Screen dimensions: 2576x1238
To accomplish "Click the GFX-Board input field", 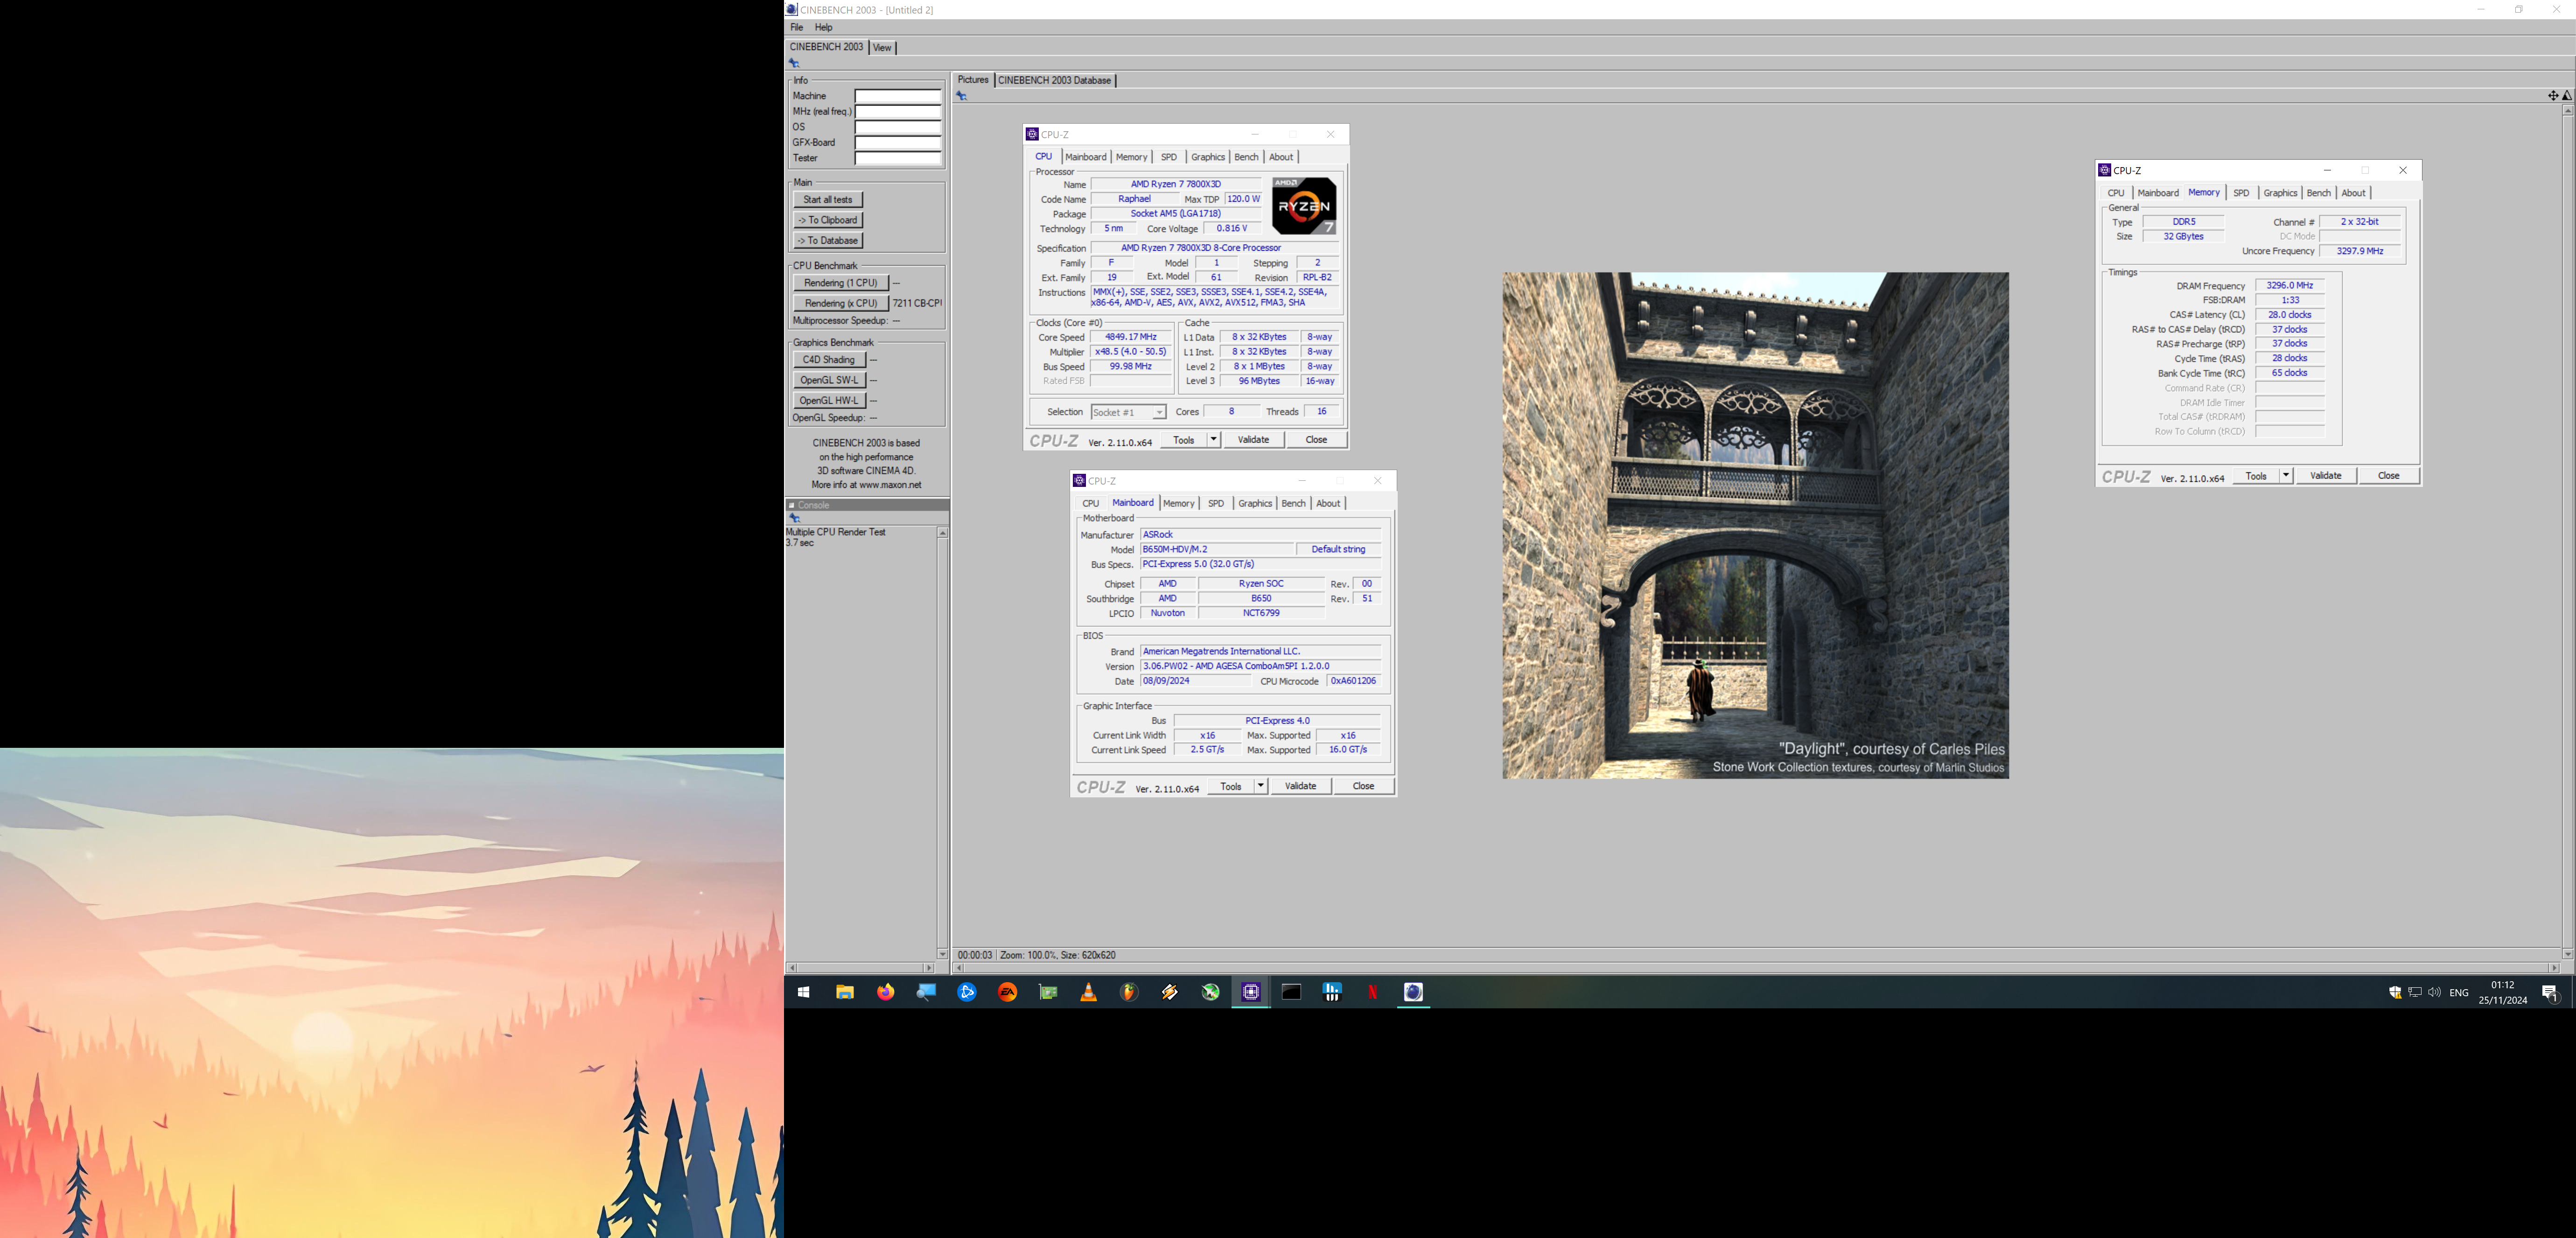I will (898, 143).
